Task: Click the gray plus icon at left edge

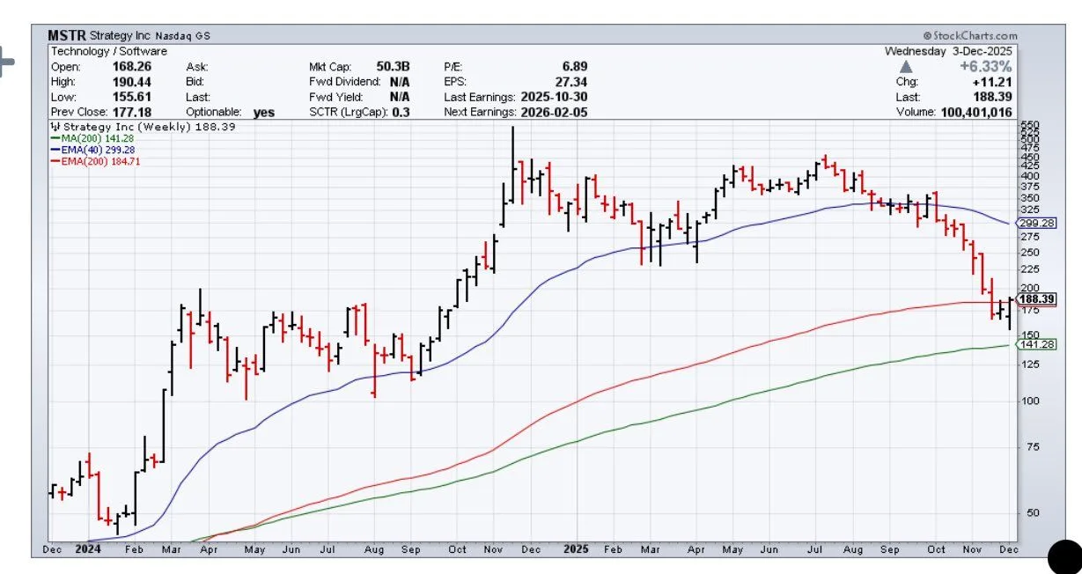Action: [x=7, y=63]
